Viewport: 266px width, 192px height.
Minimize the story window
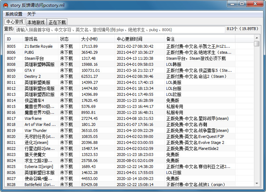tap(232, 4)
